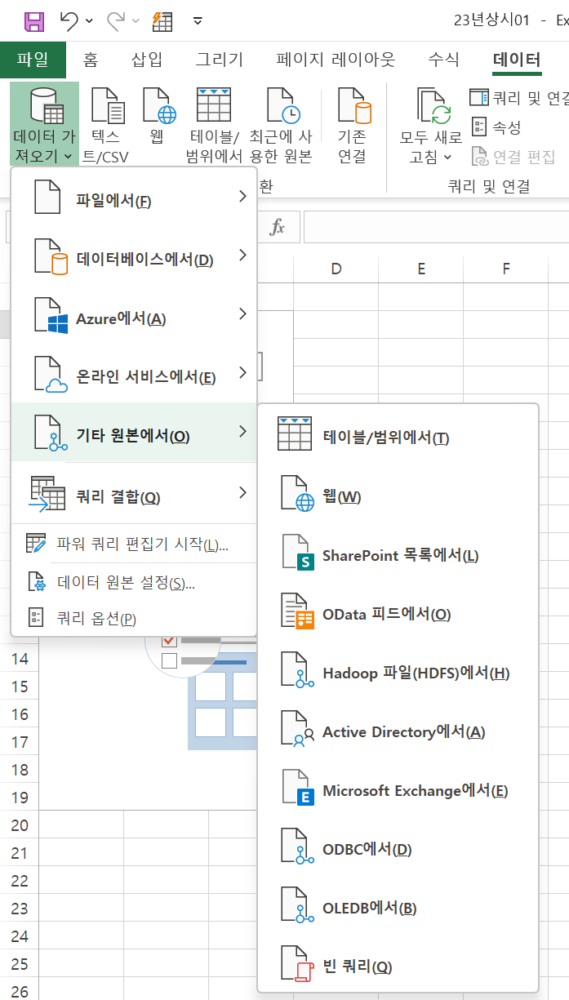The image size is (569, 1000).
Task: Open the 모두 새로 고침 dropdown
Action: [x=431, y=156]
